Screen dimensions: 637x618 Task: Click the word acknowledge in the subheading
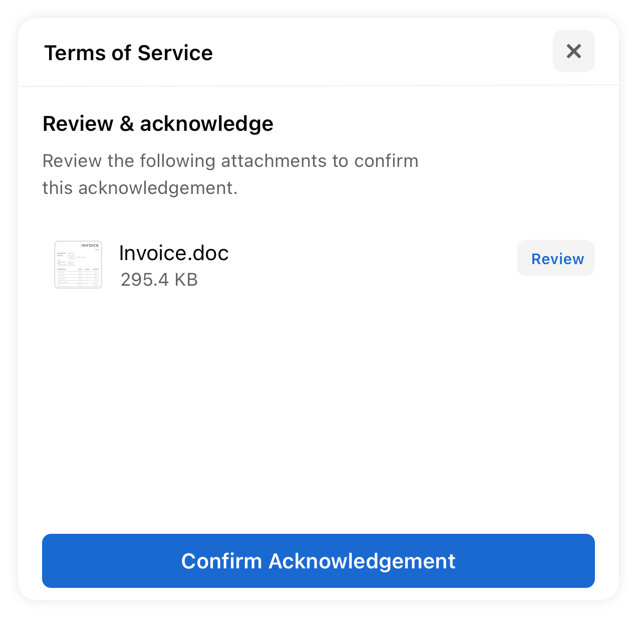click(207, 124)
